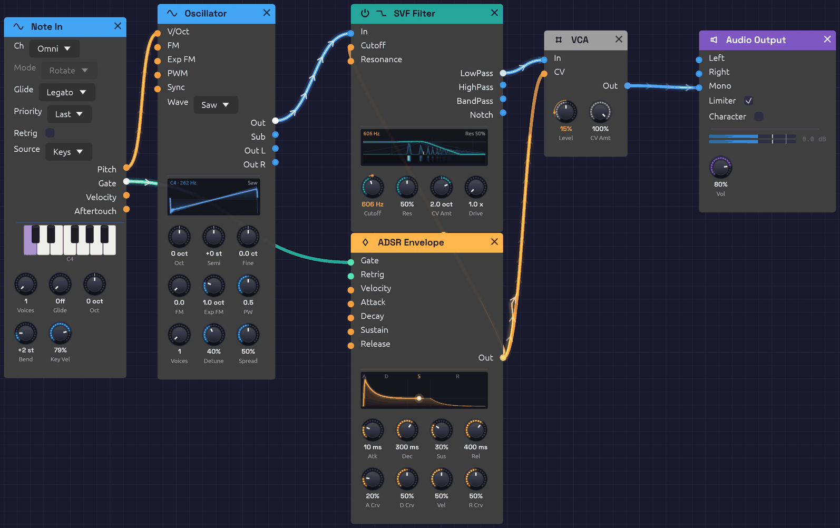The image size is (840, 528).
Task: Click the VCA module icon
Action: point(559,40)
